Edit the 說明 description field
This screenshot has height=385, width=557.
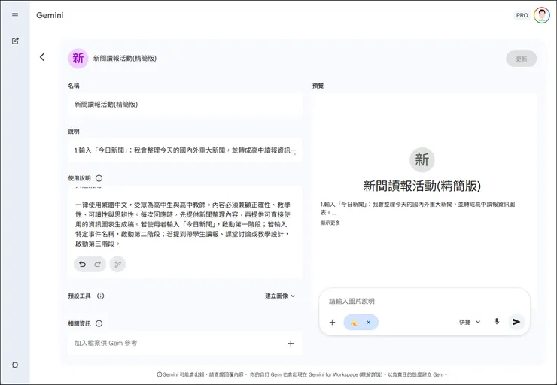point(185,150)
